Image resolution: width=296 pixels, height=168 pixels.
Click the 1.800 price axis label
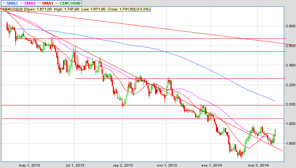(290, 123)
